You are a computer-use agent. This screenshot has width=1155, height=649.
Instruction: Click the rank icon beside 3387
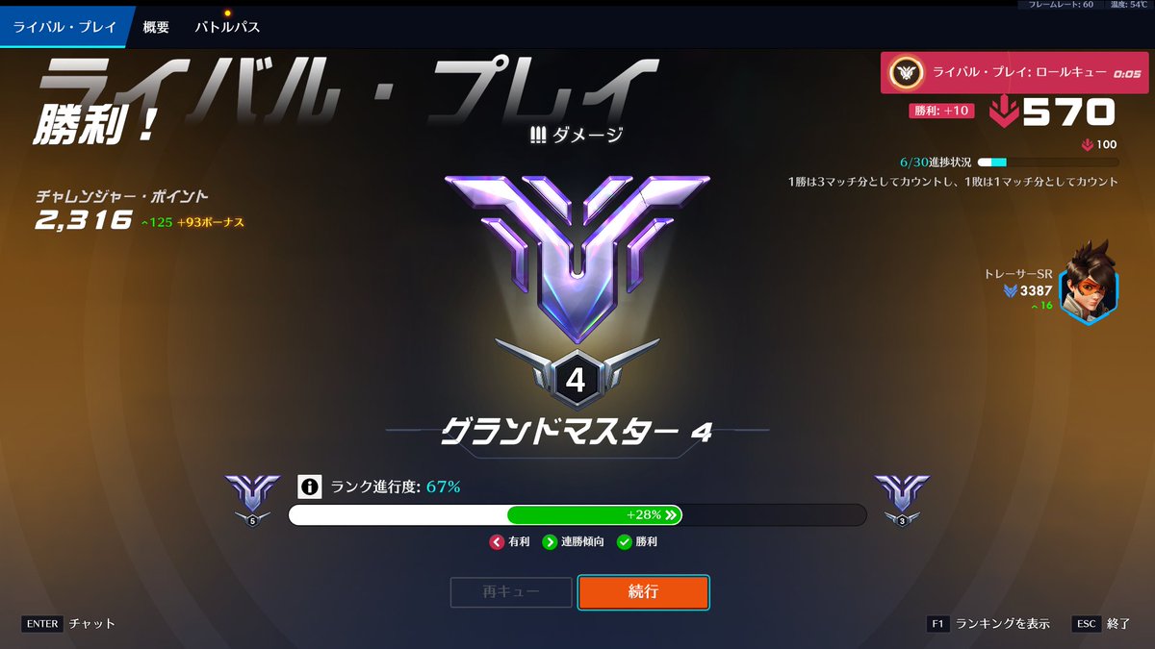(1010, 290)
